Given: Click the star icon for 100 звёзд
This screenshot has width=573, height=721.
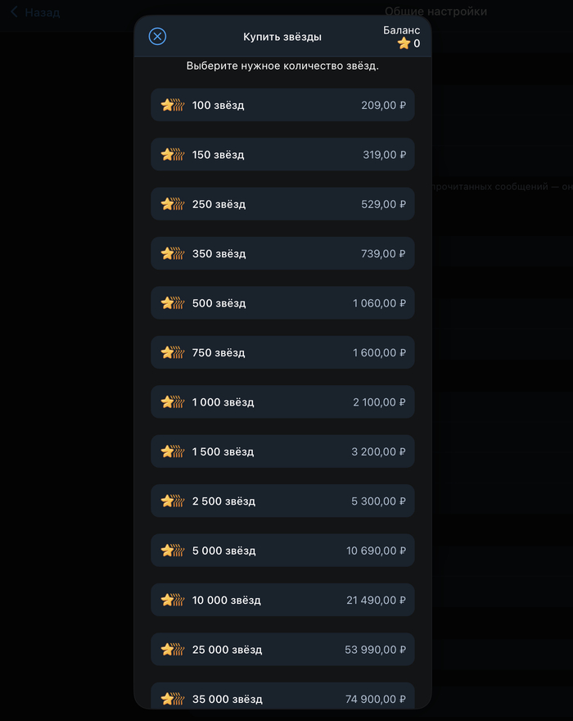Looking at the screenshot, I should 172,105.
